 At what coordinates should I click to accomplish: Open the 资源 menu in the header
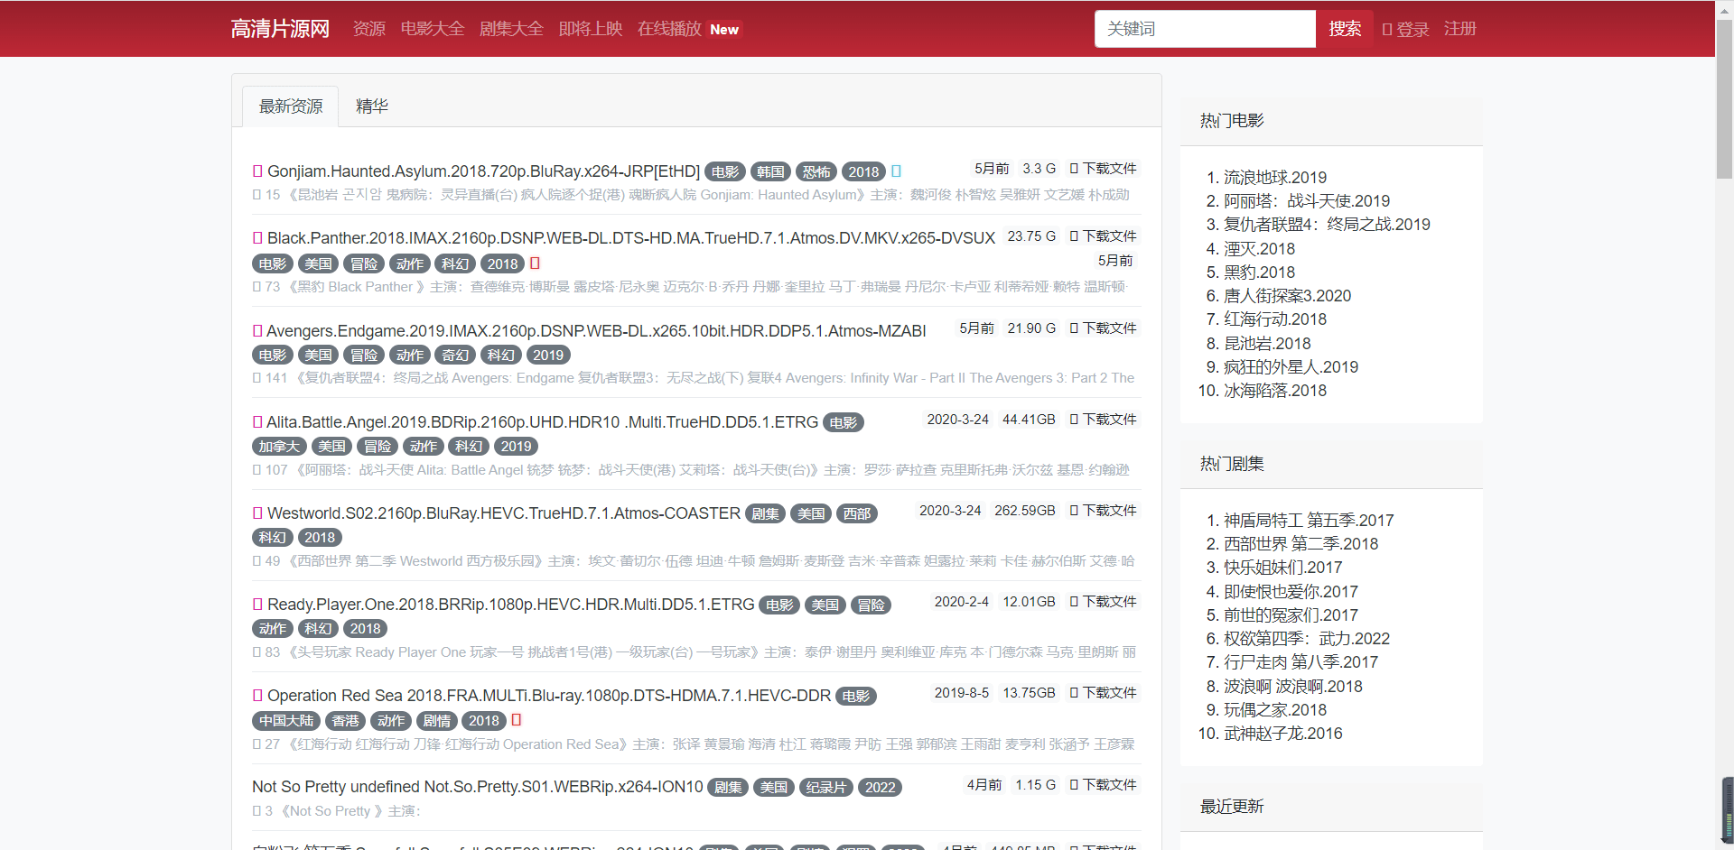click(369, 29)
